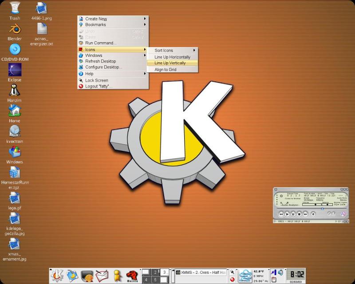Switch to virtual desktop 4 in pager
Viewport: 355px width, 284px height.
(x=146, y=280)
